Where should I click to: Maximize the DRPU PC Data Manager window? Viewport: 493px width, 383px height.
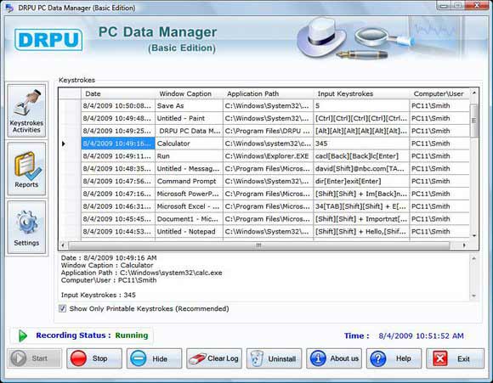tap(458, 5)
